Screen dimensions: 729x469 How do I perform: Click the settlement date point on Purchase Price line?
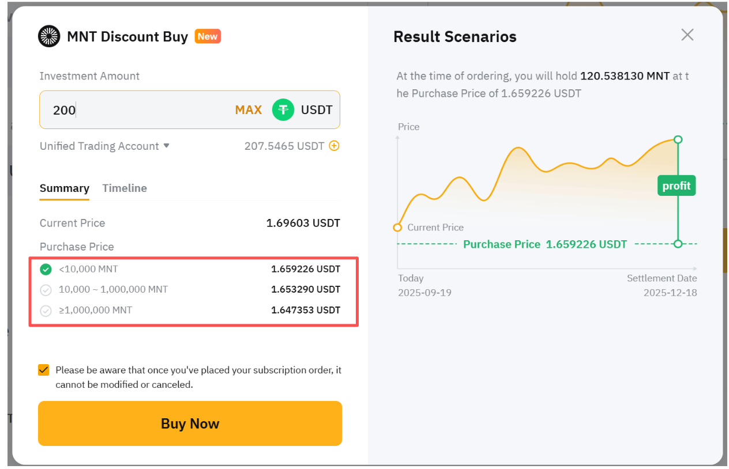tap(678, 244)
